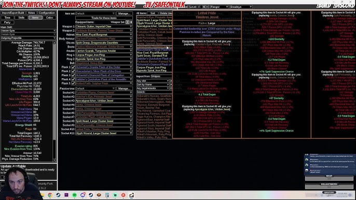Select Moe Cowl, Royal Burgonet in All items
This screenshot has height=200, width=356.
[x=155, y=53]
